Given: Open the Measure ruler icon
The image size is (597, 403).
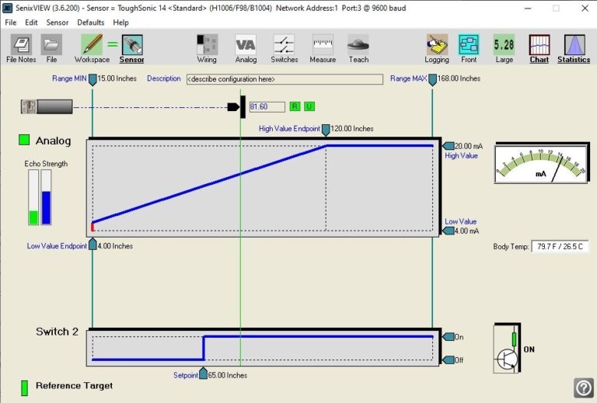Looking at the screenshot, I should (323, 45).
